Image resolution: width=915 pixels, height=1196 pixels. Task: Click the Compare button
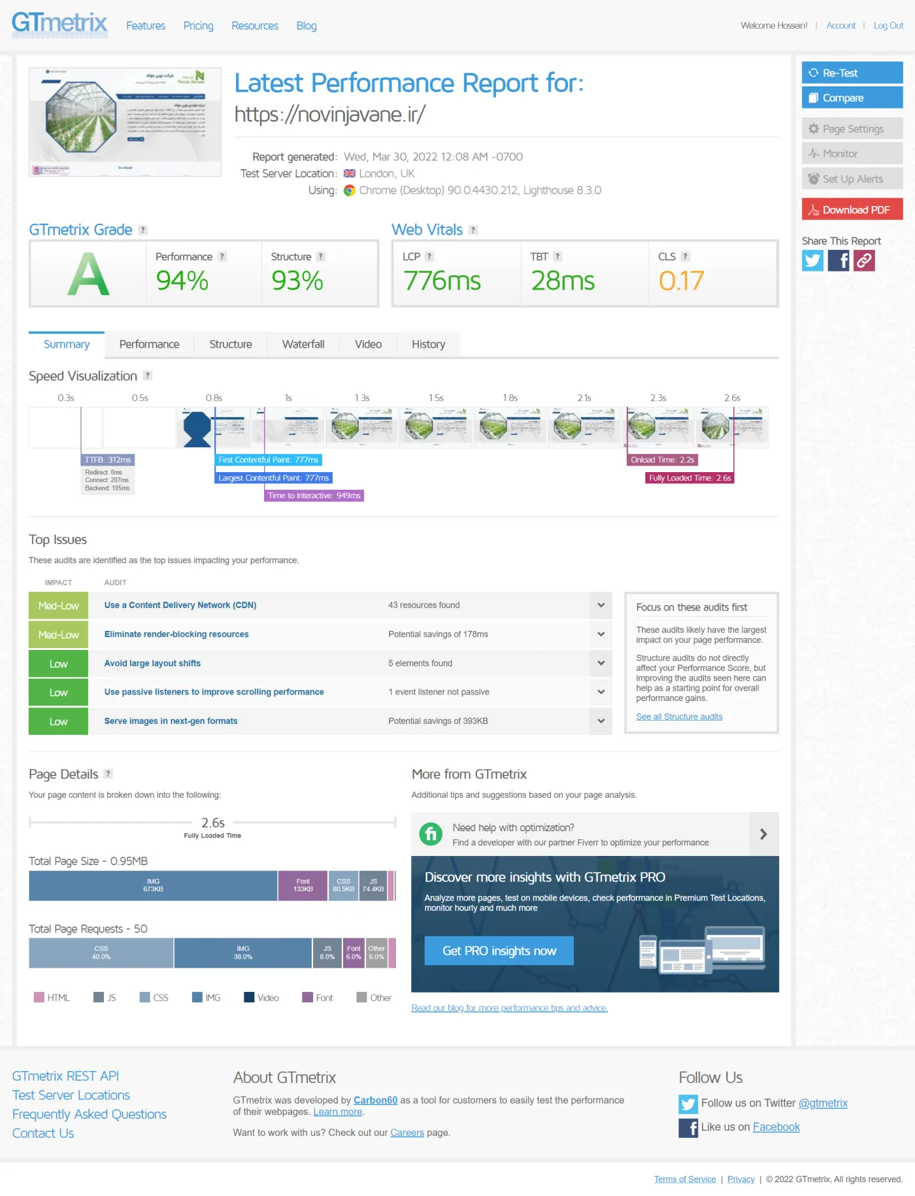click(852, 98)
